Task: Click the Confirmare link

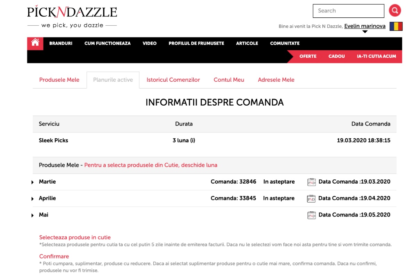Action: pyautogui.click(x=54, y=256)
